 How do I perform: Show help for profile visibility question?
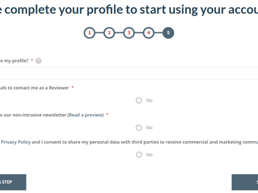[38, 61]
